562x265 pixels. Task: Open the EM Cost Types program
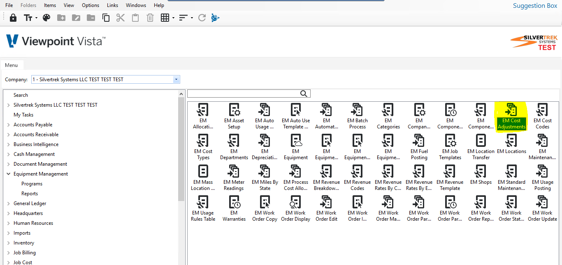point(203,147)
